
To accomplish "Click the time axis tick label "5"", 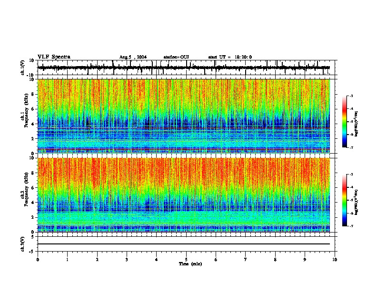I will click(186, 260).
